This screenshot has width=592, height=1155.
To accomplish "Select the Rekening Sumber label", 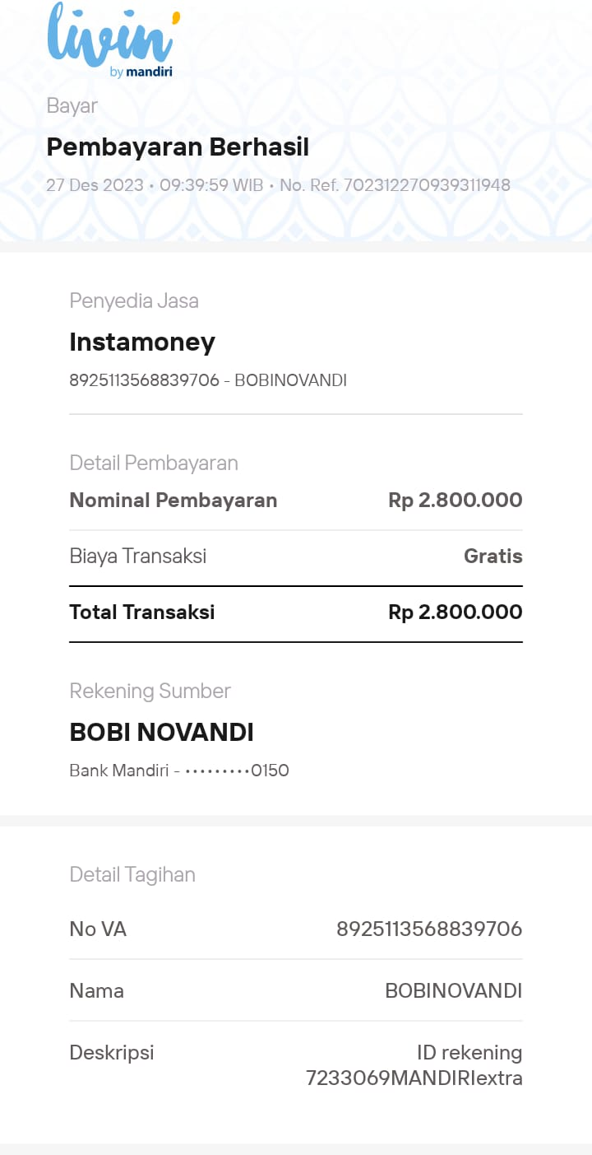I will coord(150,691).
